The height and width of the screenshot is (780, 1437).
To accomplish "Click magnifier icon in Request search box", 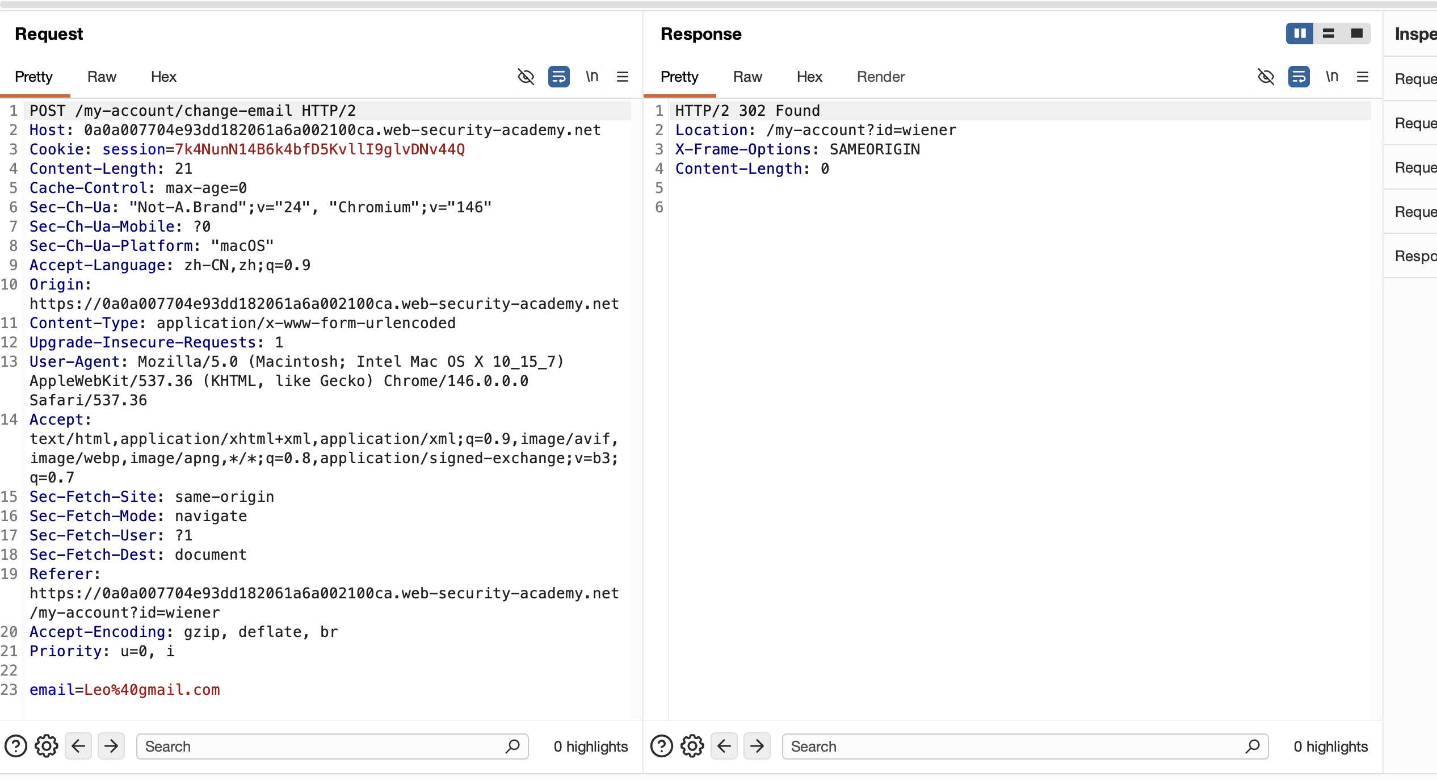I will pyautogui.click(x=512, y=746).
